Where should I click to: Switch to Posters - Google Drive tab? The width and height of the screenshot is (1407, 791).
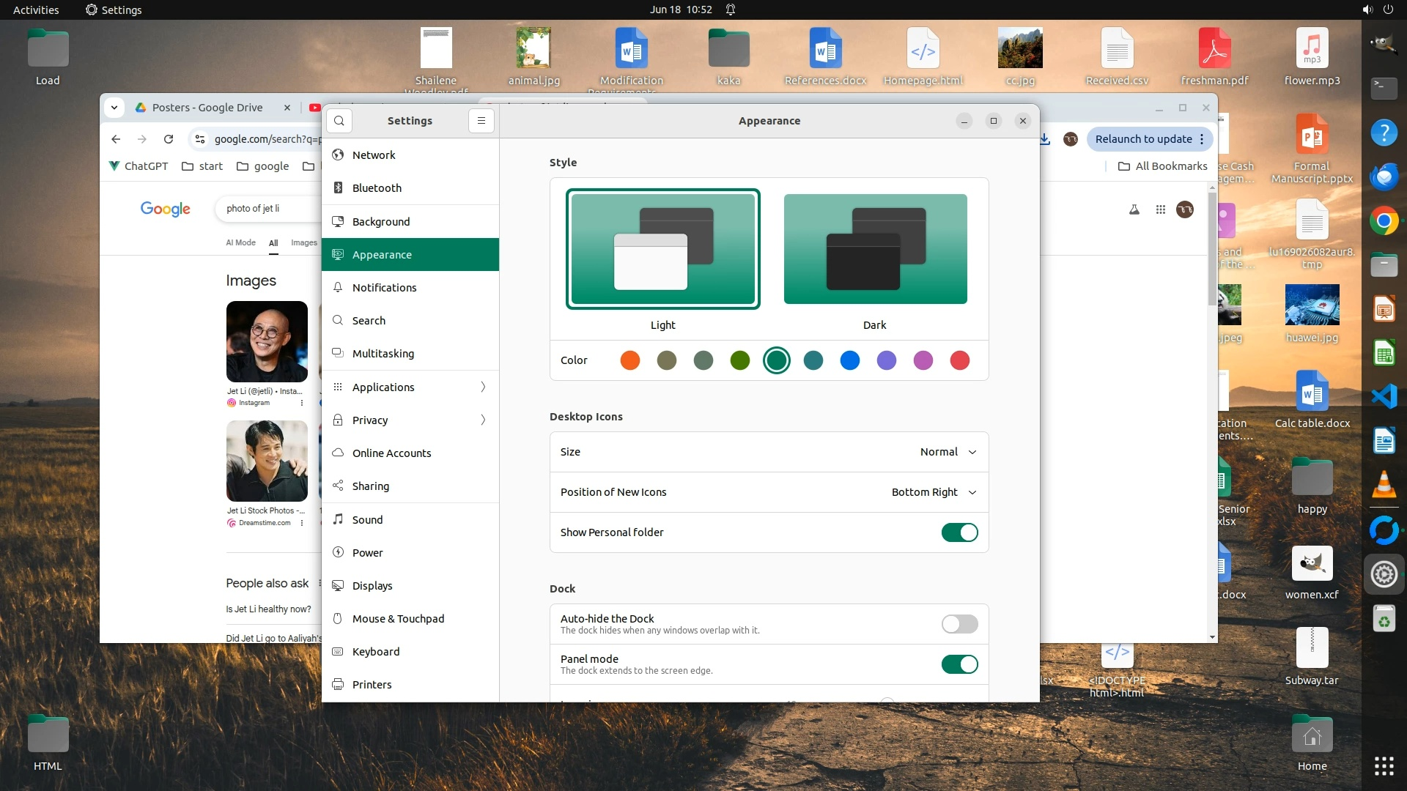[207, 108]
